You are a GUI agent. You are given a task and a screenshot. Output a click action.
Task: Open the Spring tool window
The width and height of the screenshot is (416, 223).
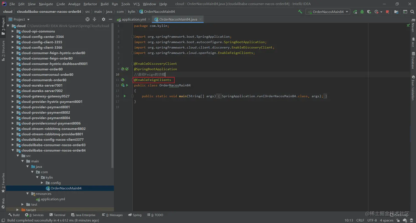point(135,215)
